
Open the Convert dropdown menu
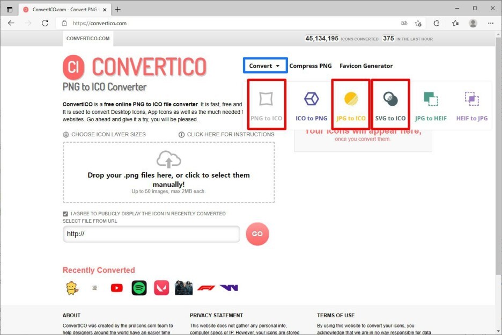(265, 65)
